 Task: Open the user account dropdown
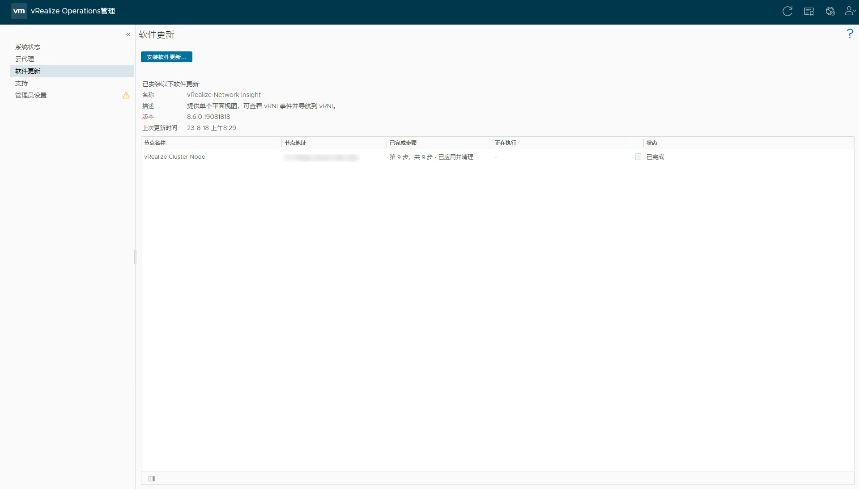tap(850, 11)
